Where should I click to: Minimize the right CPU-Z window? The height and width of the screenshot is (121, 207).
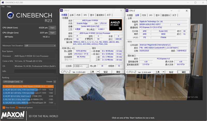(172, 11)
